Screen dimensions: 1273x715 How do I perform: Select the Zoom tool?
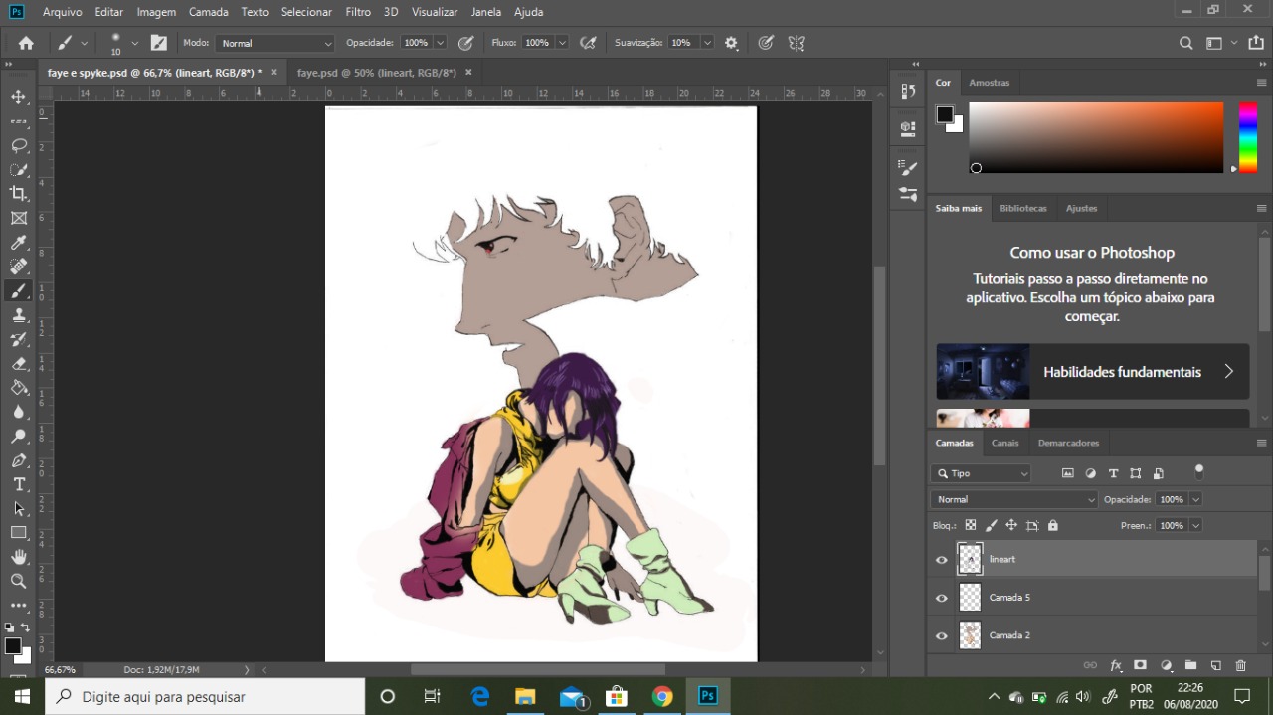coord(18,581)
